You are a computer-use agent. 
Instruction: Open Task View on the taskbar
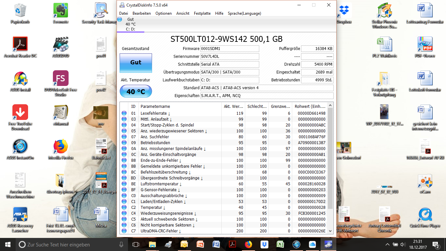(x=136, y=244)
